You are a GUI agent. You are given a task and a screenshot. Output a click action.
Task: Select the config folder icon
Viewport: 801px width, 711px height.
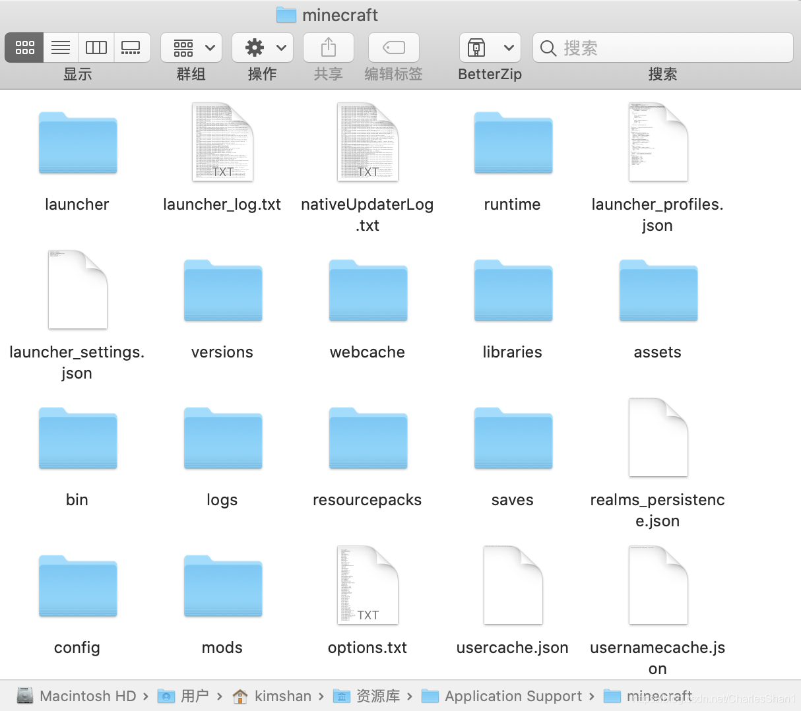[78, 586]
